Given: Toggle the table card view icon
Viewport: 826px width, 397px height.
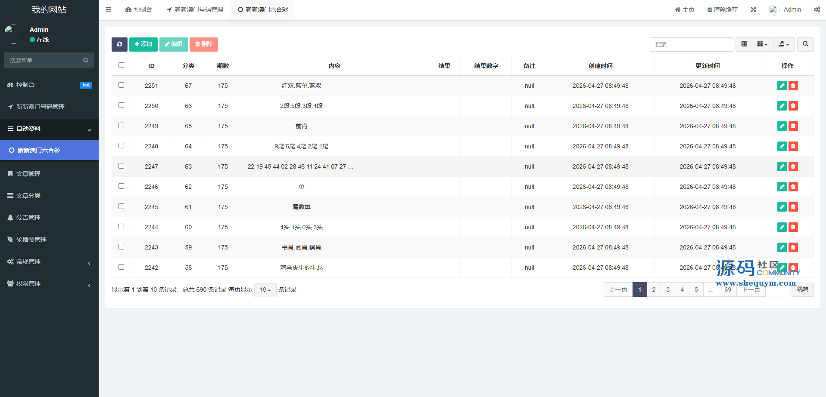Looking at the screenshot, I should coord(744,44).
